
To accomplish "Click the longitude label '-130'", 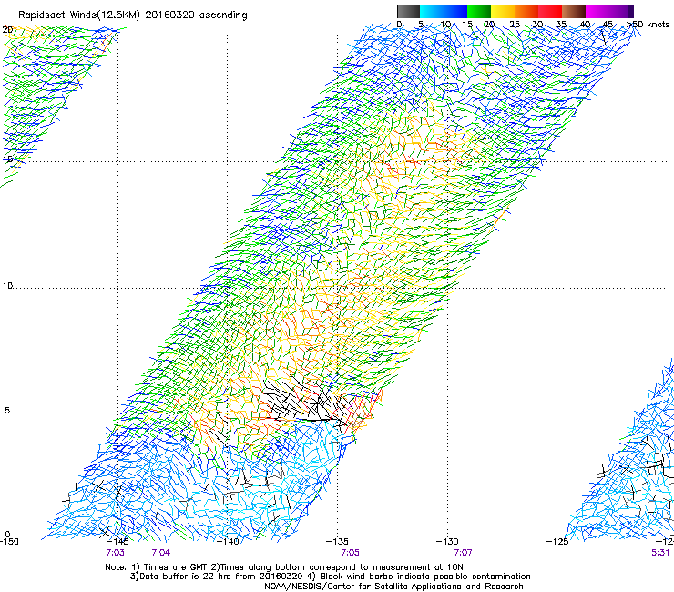I will click(x=447, y=542).
